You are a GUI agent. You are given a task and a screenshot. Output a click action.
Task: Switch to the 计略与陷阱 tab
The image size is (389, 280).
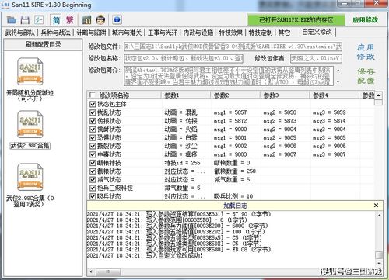tap(91, 33)
